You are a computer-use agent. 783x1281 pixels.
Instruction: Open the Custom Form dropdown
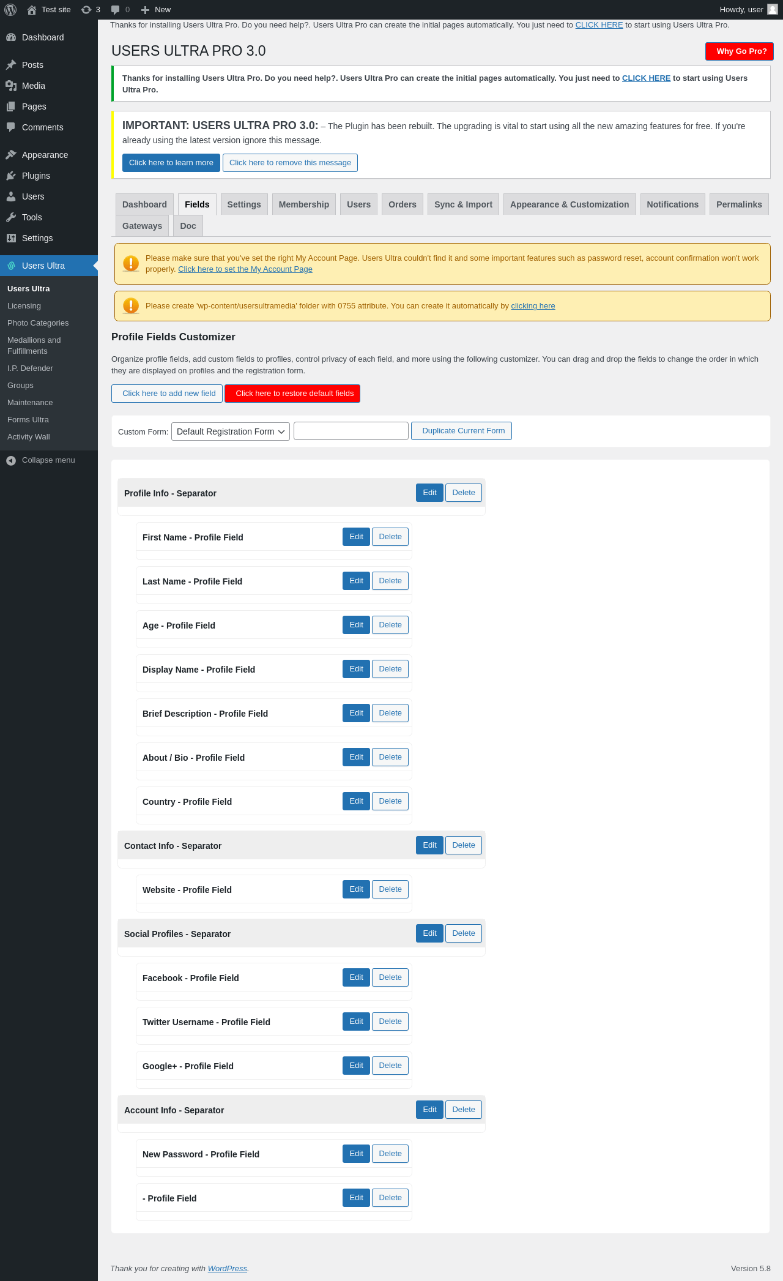pos(231,431)
